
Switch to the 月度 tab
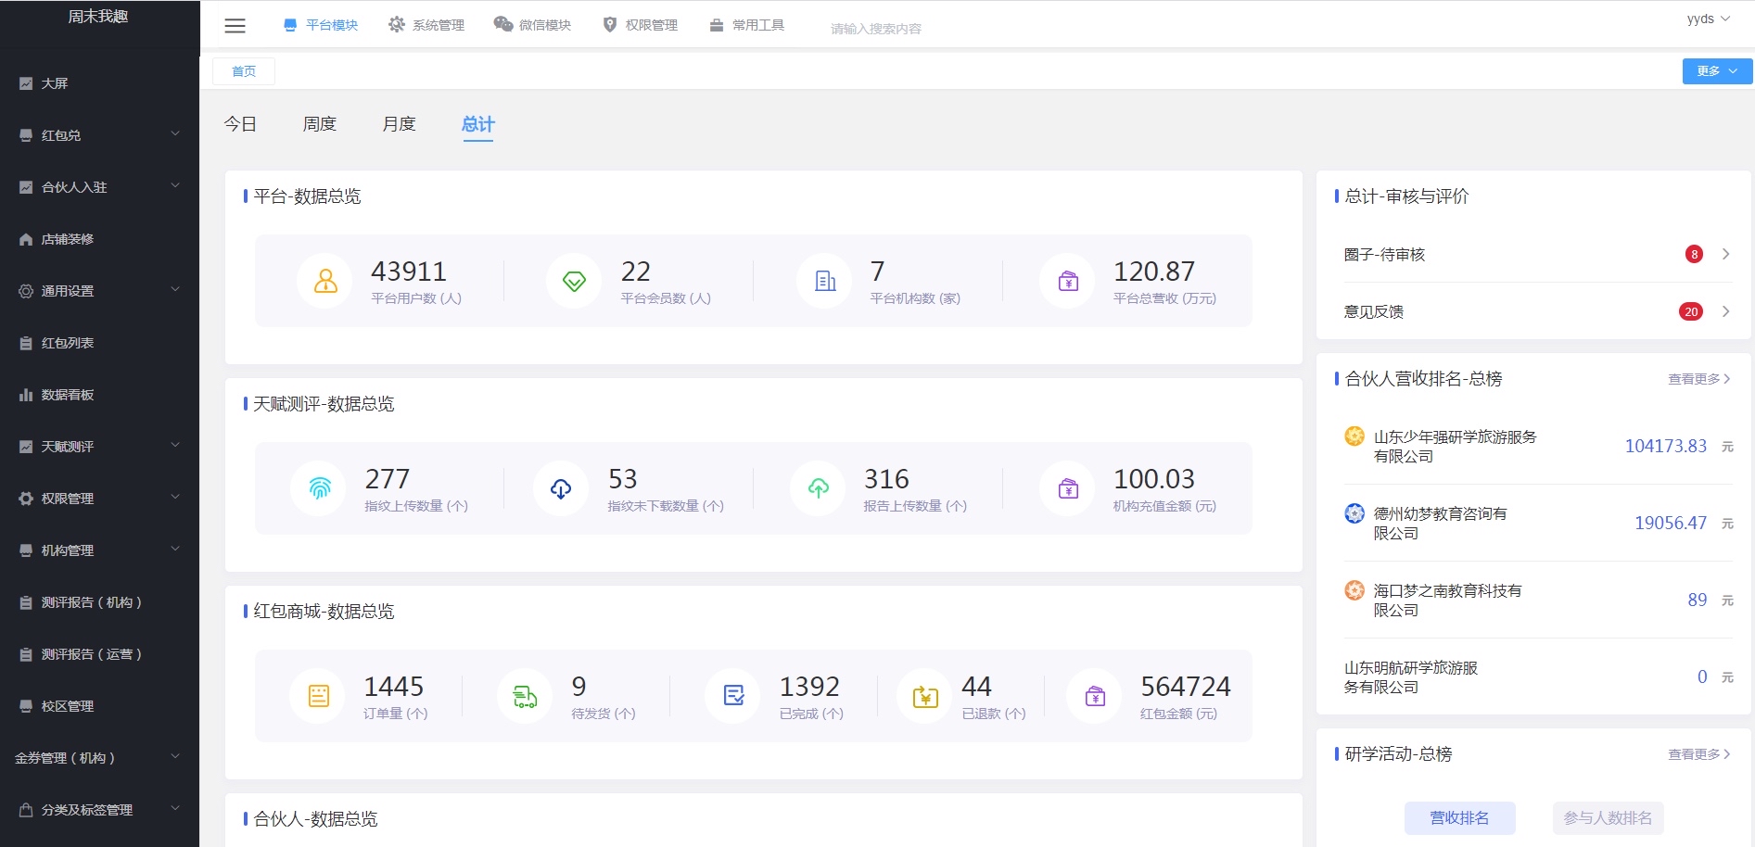click(400, 124)
